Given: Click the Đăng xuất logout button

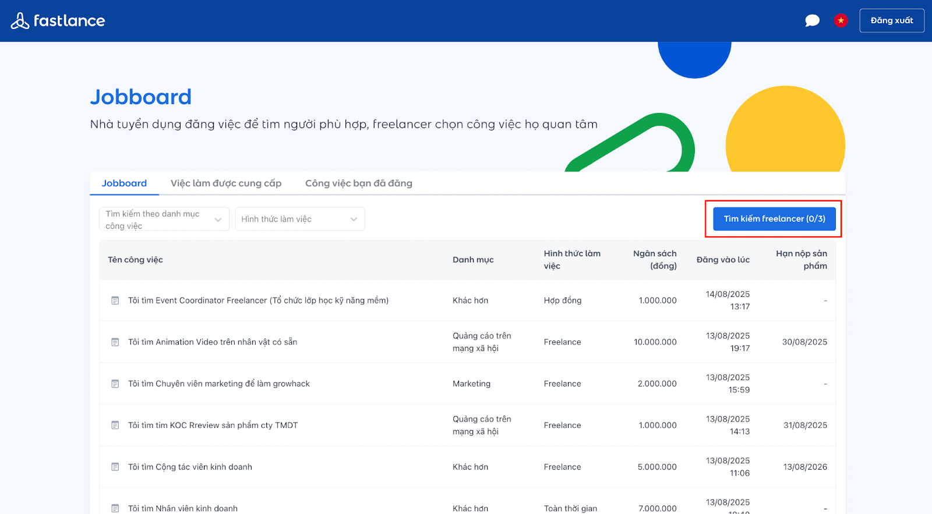Looking at the screenshot, I should click(x=891, y=21).
